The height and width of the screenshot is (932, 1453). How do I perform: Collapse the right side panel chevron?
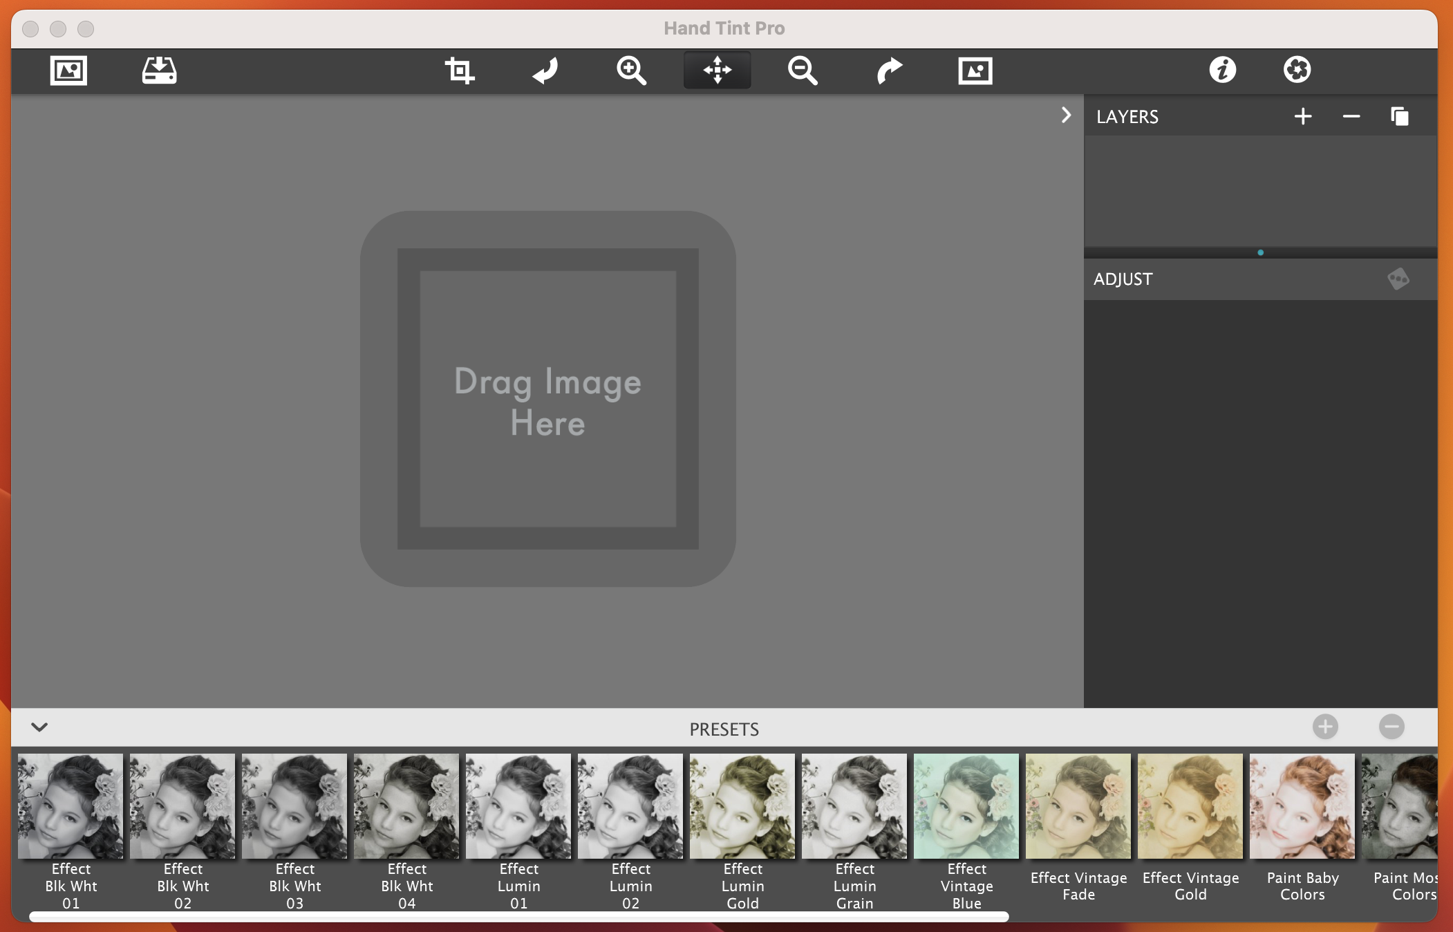(1066, 115)
